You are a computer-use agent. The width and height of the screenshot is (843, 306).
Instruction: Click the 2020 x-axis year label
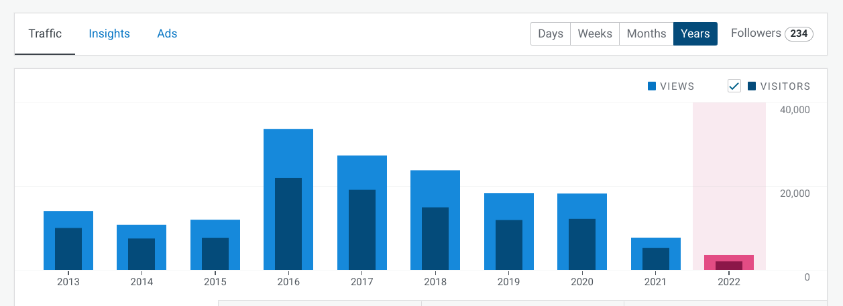582,282
